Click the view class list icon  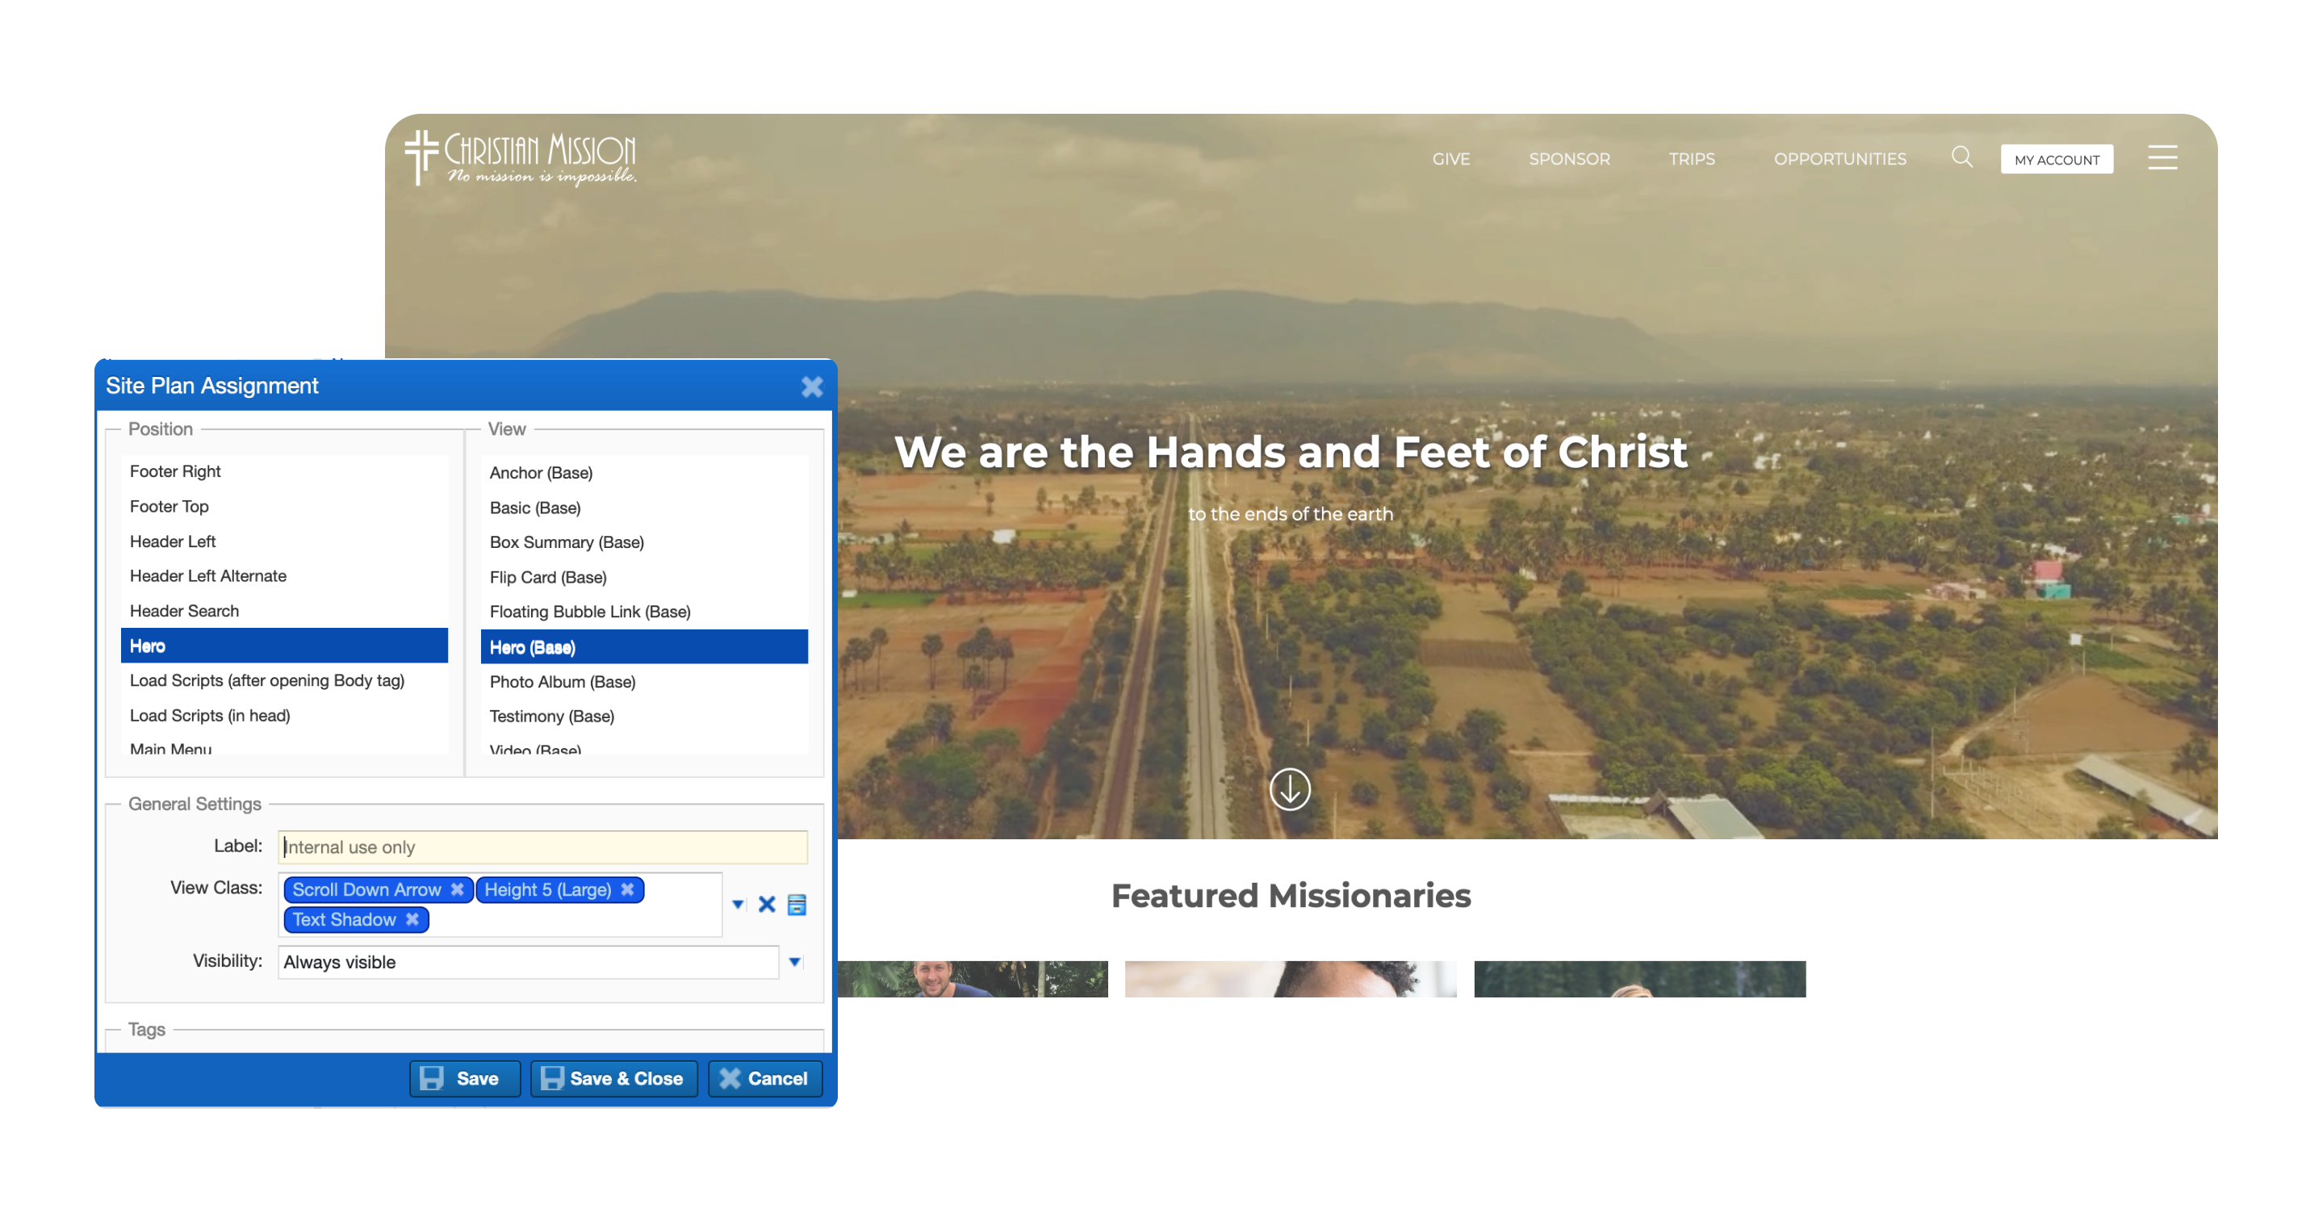pos(797,904)
